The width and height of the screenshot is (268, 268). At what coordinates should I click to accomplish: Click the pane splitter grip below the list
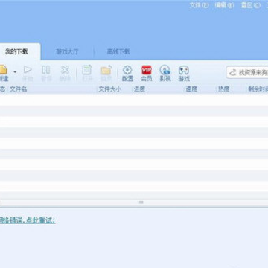pos(141,202)
